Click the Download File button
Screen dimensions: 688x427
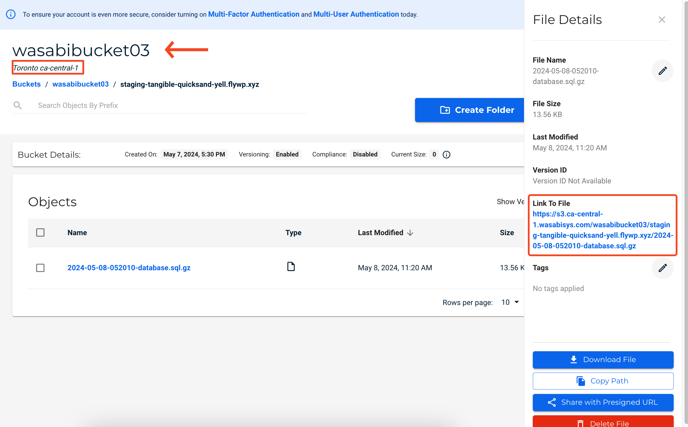point(603,359)
